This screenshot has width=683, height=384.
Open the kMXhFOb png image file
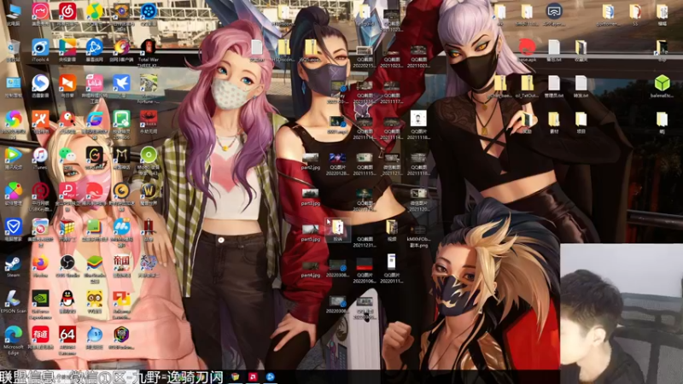tap(418, 230)
